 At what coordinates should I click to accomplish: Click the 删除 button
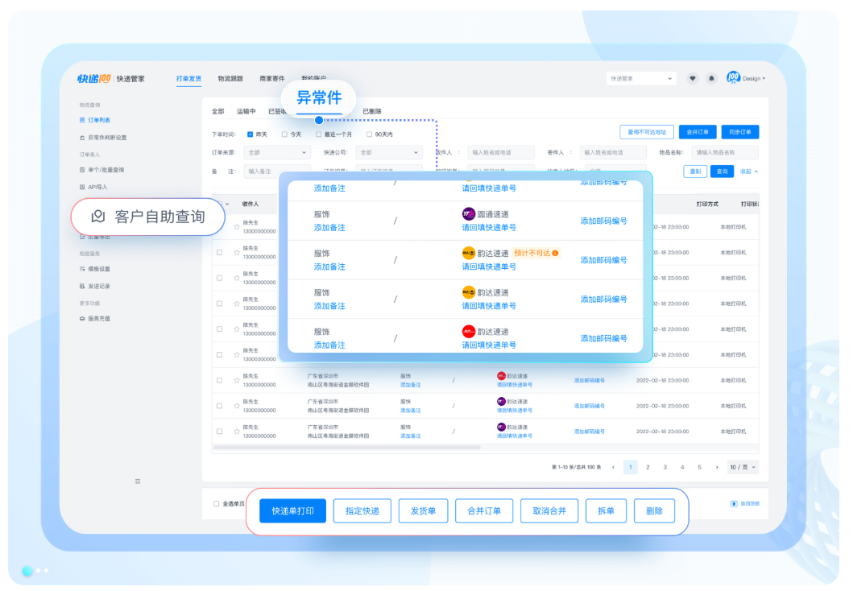654,510
